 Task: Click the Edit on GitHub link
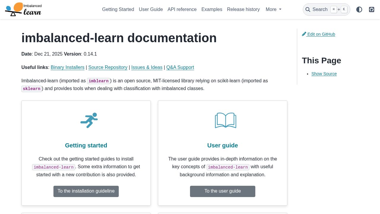pos(319,34)
